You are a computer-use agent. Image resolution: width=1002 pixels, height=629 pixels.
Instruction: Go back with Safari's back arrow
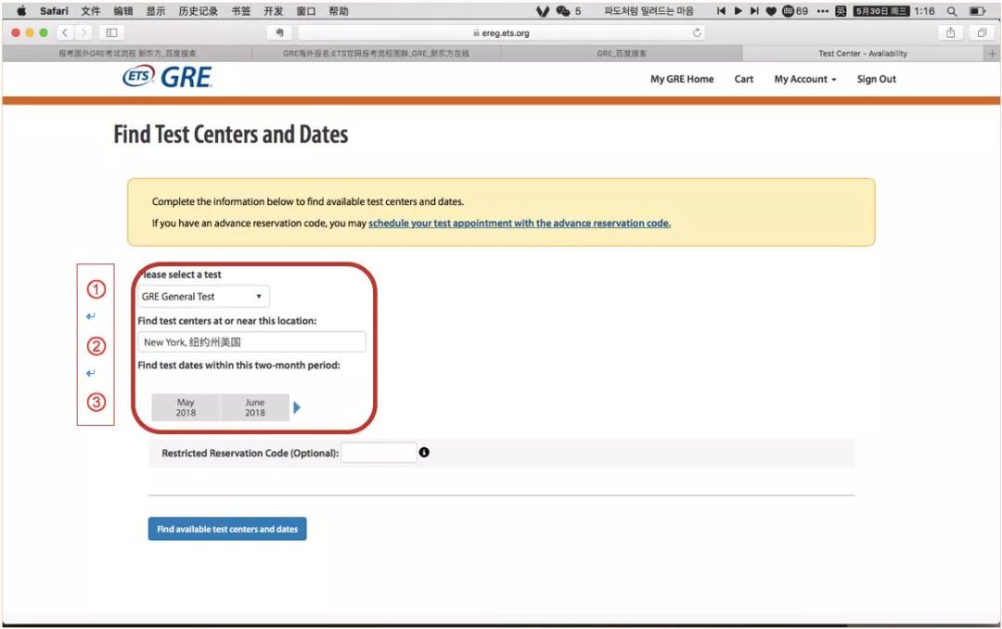coord(65,32)
